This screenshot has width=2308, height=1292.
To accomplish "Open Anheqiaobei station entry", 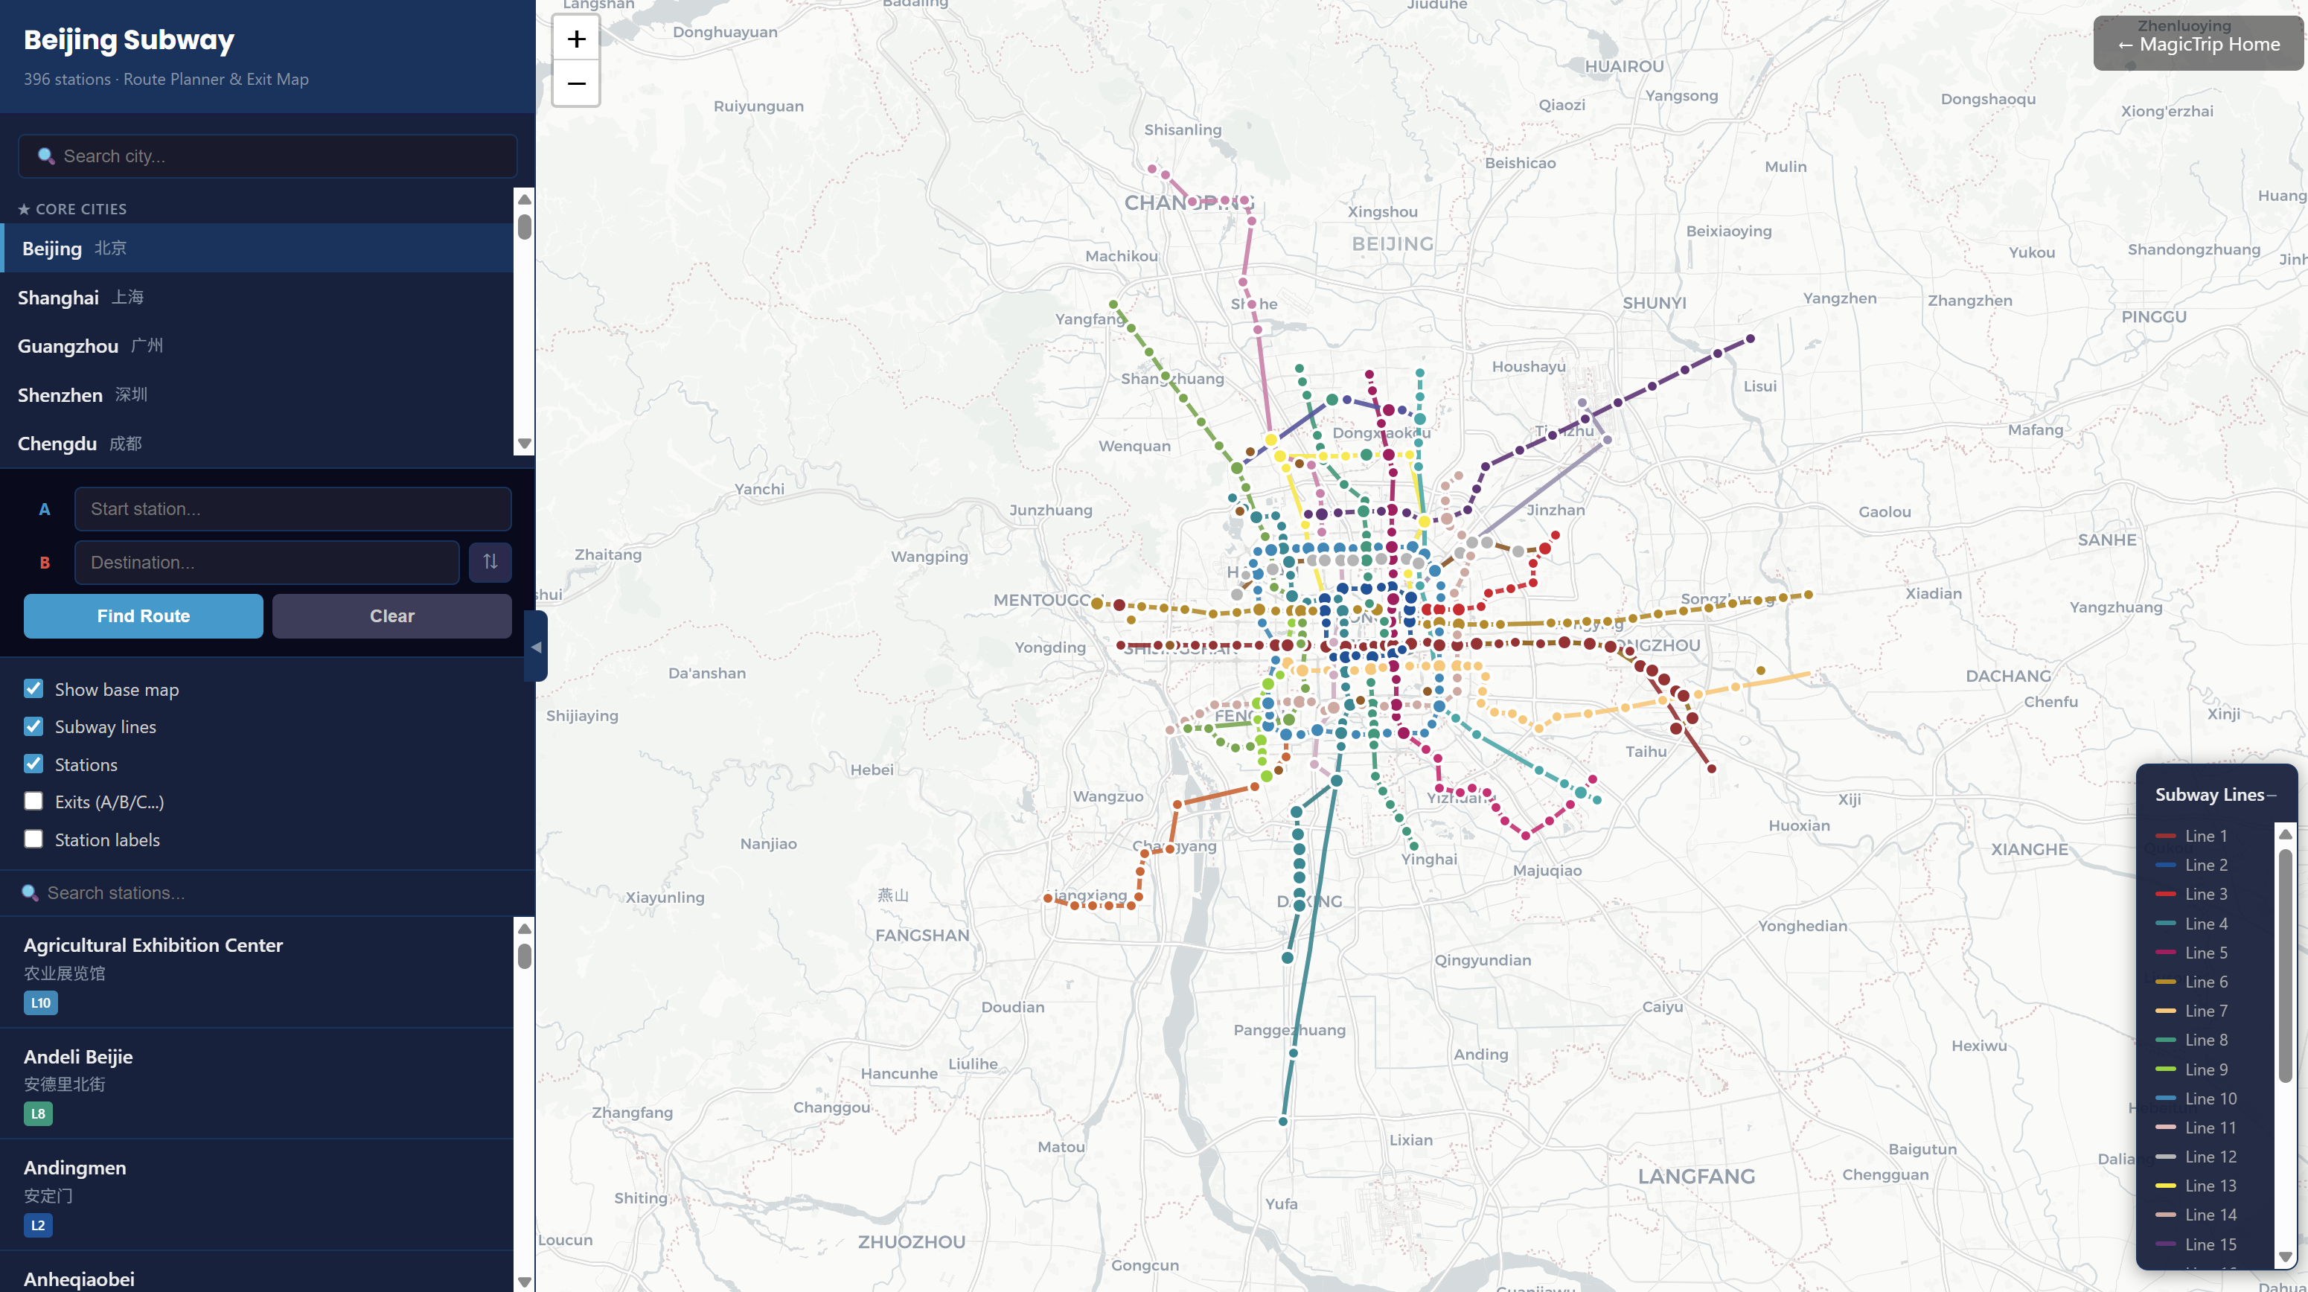I will [x=256, y=1273].
